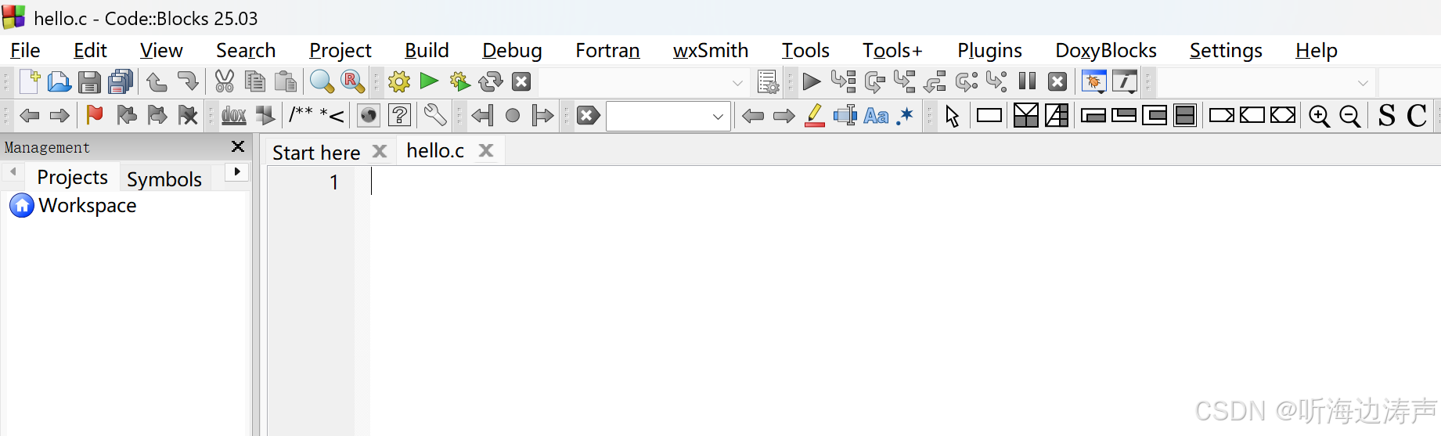
Task: Open Find with the magnifier icon
Action: pos(322,81)
